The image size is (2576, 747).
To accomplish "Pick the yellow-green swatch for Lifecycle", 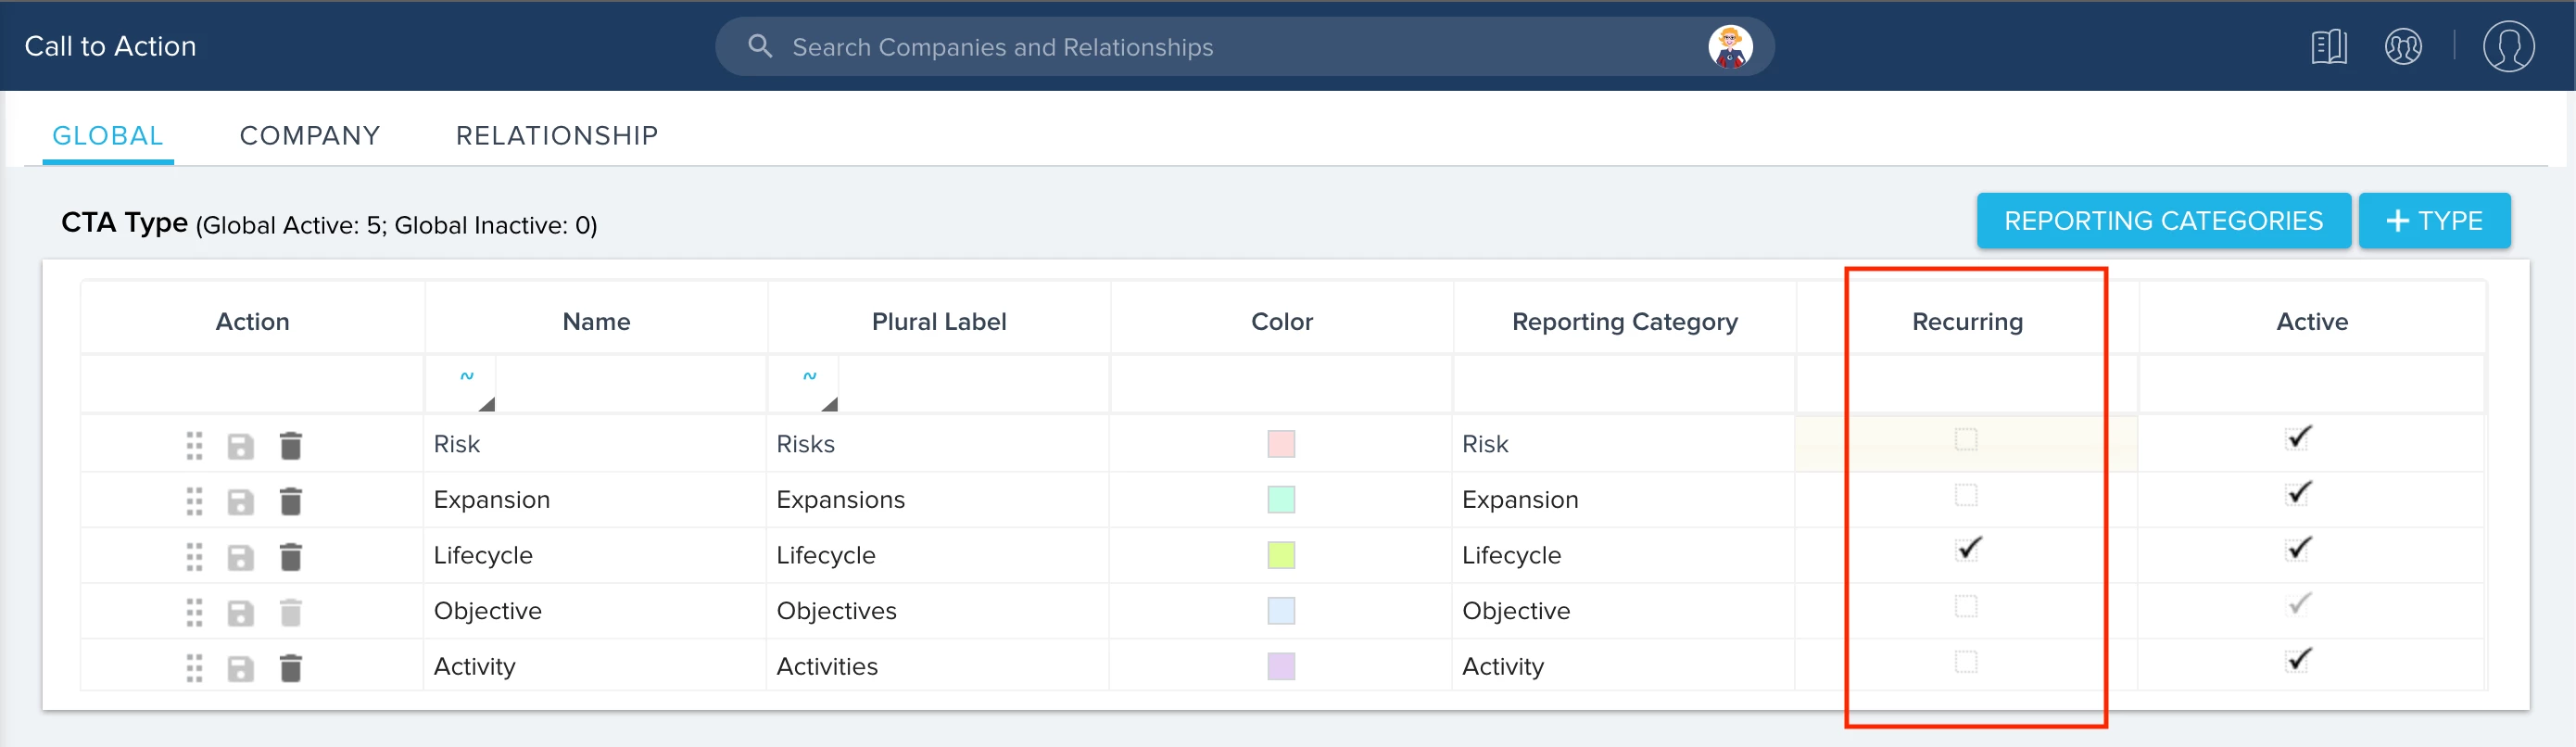I will click(x=1281, y=555).
